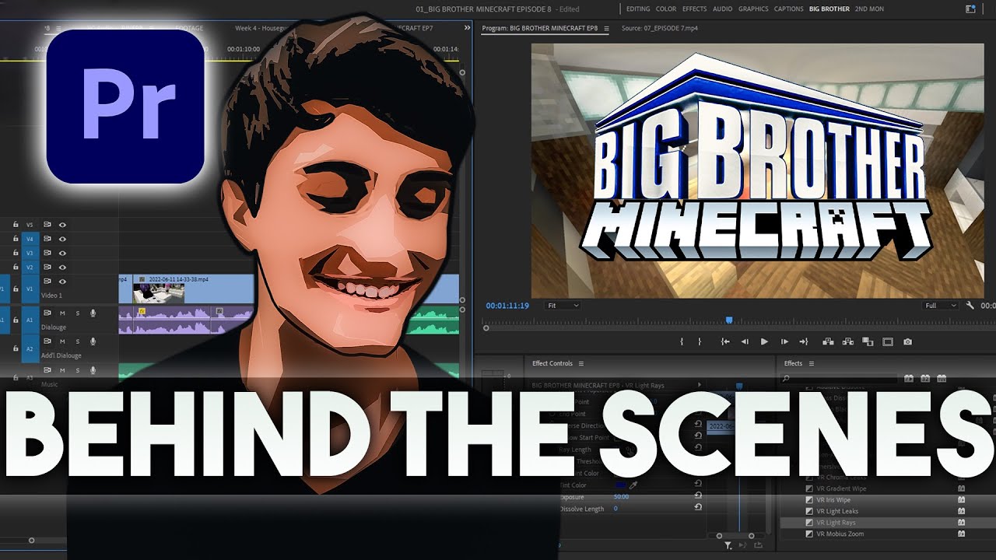This screenshot has width=996, height=560.
Task: Hide track V2 output with eye icon
Action: [62, 267]
